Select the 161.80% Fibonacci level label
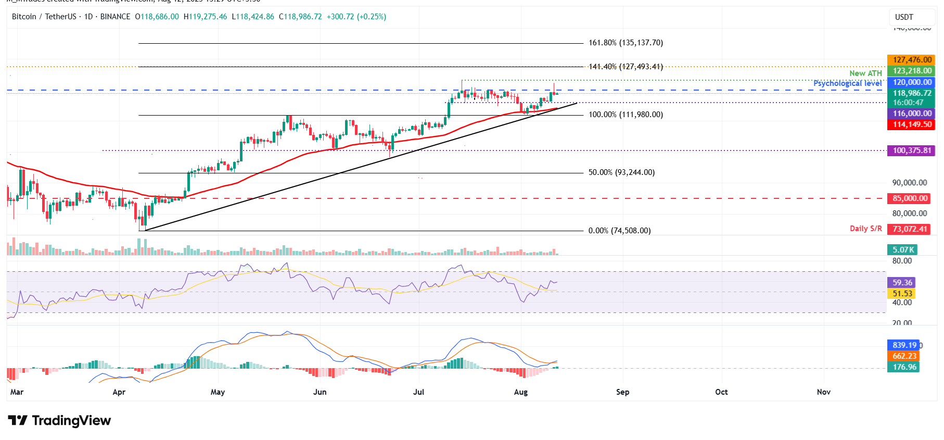The image size is (944, 440). pyautogui.click(x=626, y=43)
